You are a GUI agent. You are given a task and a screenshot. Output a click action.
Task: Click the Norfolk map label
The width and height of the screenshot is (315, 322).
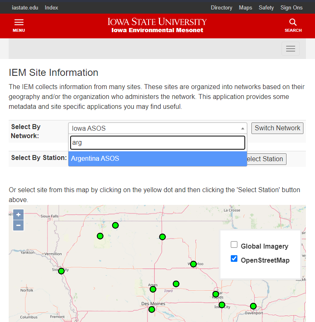click(x=27, y=290)
